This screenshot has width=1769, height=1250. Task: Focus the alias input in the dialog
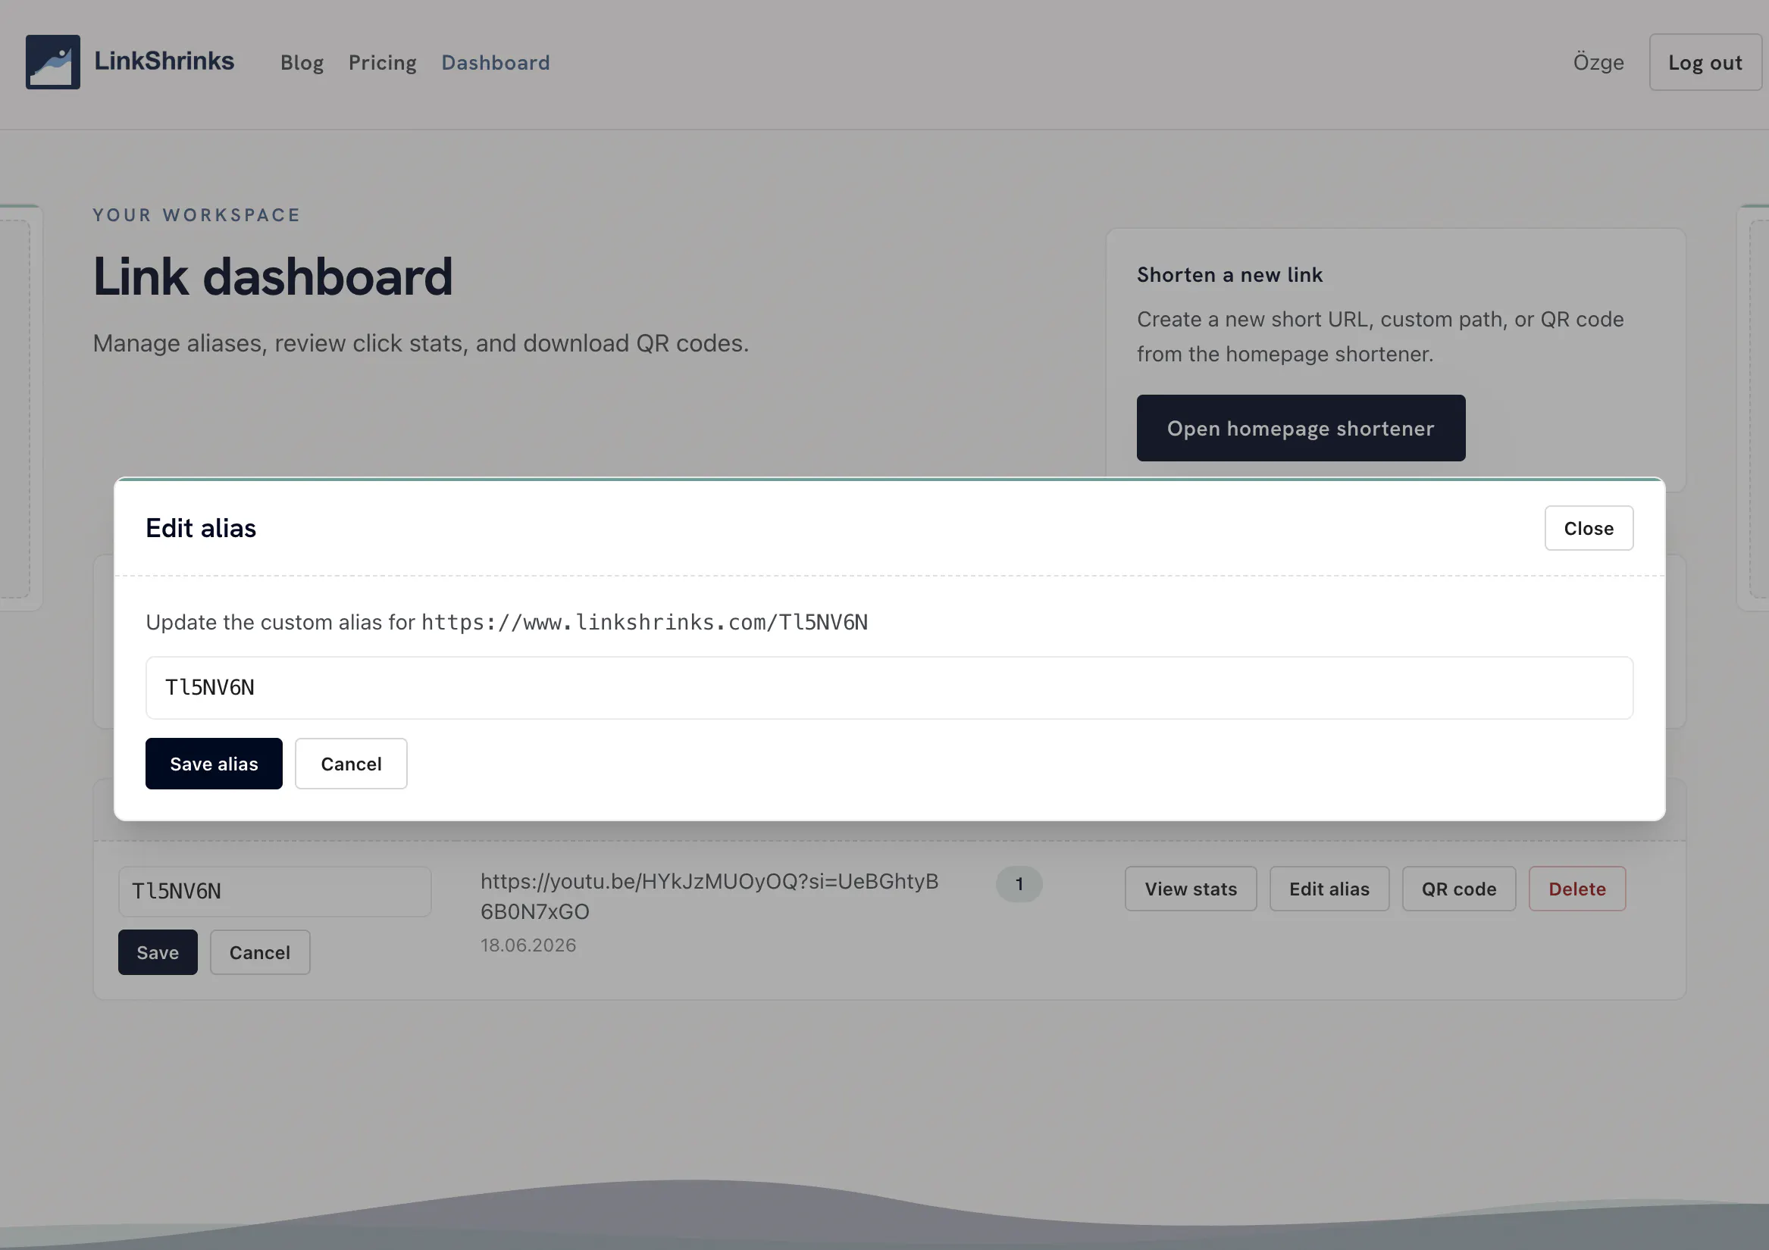coord(888,688)
